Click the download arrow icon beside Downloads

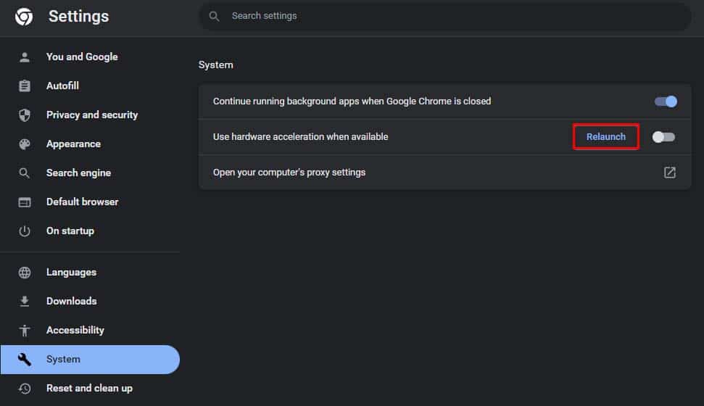point(25,302)
